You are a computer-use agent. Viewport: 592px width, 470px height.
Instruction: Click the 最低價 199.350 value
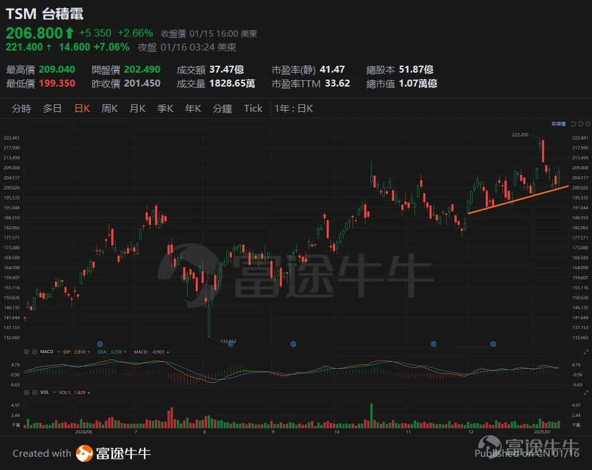57,83
